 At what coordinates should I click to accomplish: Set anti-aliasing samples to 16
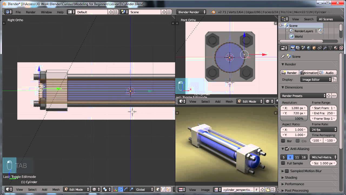[x=304, y=157]
